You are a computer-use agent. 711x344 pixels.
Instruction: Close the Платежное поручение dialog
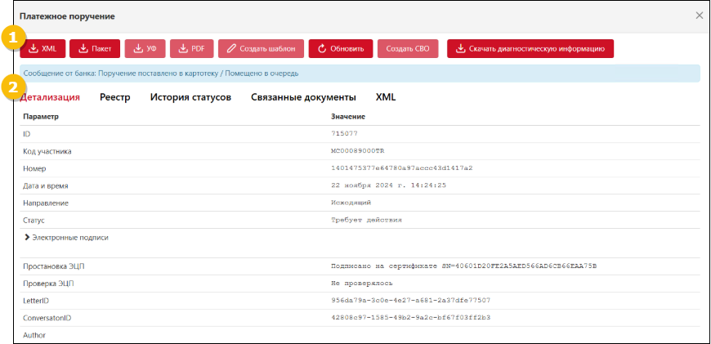pos(699,16)
